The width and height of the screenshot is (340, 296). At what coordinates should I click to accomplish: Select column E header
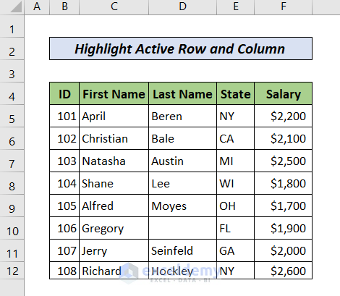236,7
